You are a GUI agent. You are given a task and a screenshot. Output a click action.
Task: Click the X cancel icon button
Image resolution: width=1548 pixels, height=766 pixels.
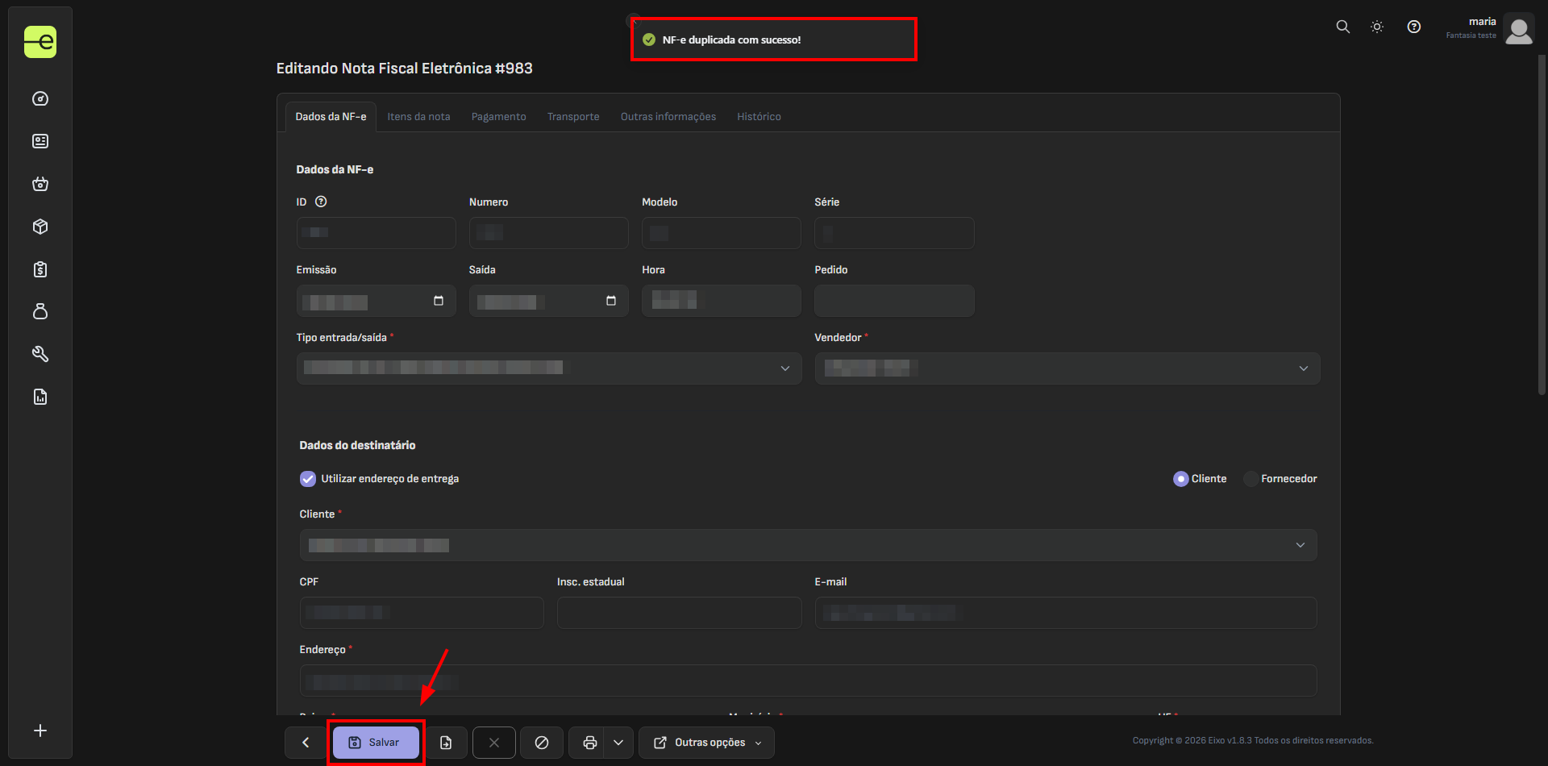coord(494,743)
